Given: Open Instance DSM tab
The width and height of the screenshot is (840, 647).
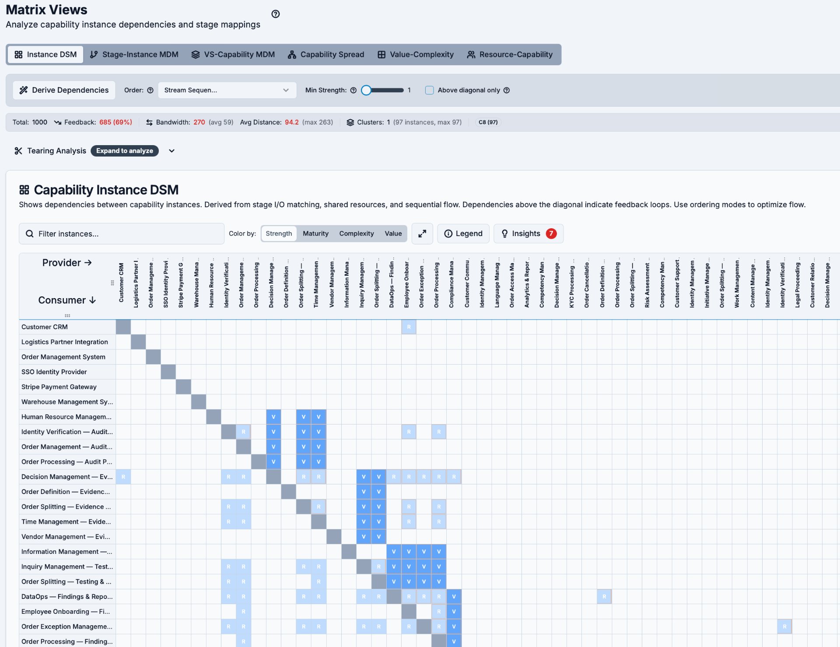Looking at the screenshot, I should coord(45,55).
